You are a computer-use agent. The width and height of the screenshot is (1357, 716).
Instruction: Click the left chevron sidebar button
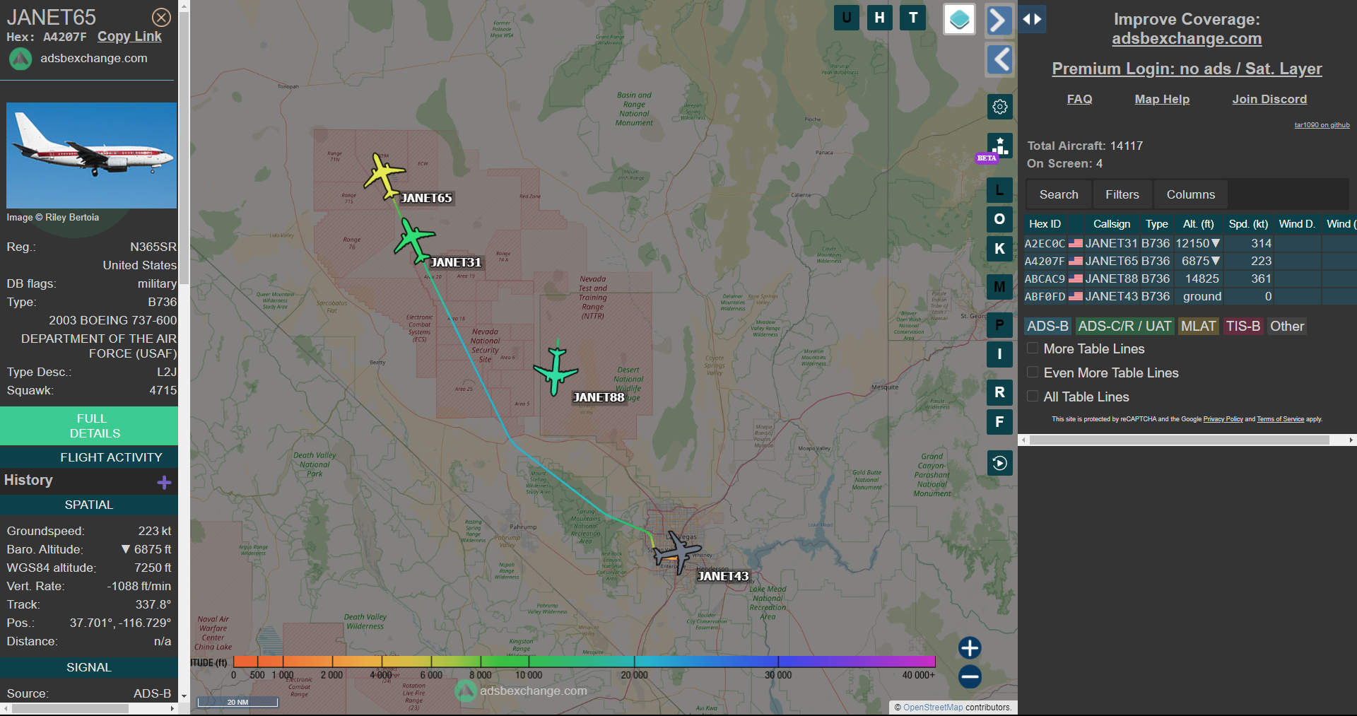coord(999,59)
